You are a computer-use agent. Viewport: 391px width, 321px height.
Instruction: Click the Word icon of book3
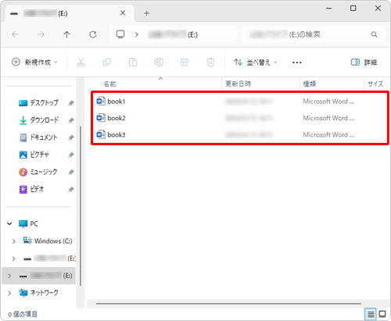click(x=101, y=134)
